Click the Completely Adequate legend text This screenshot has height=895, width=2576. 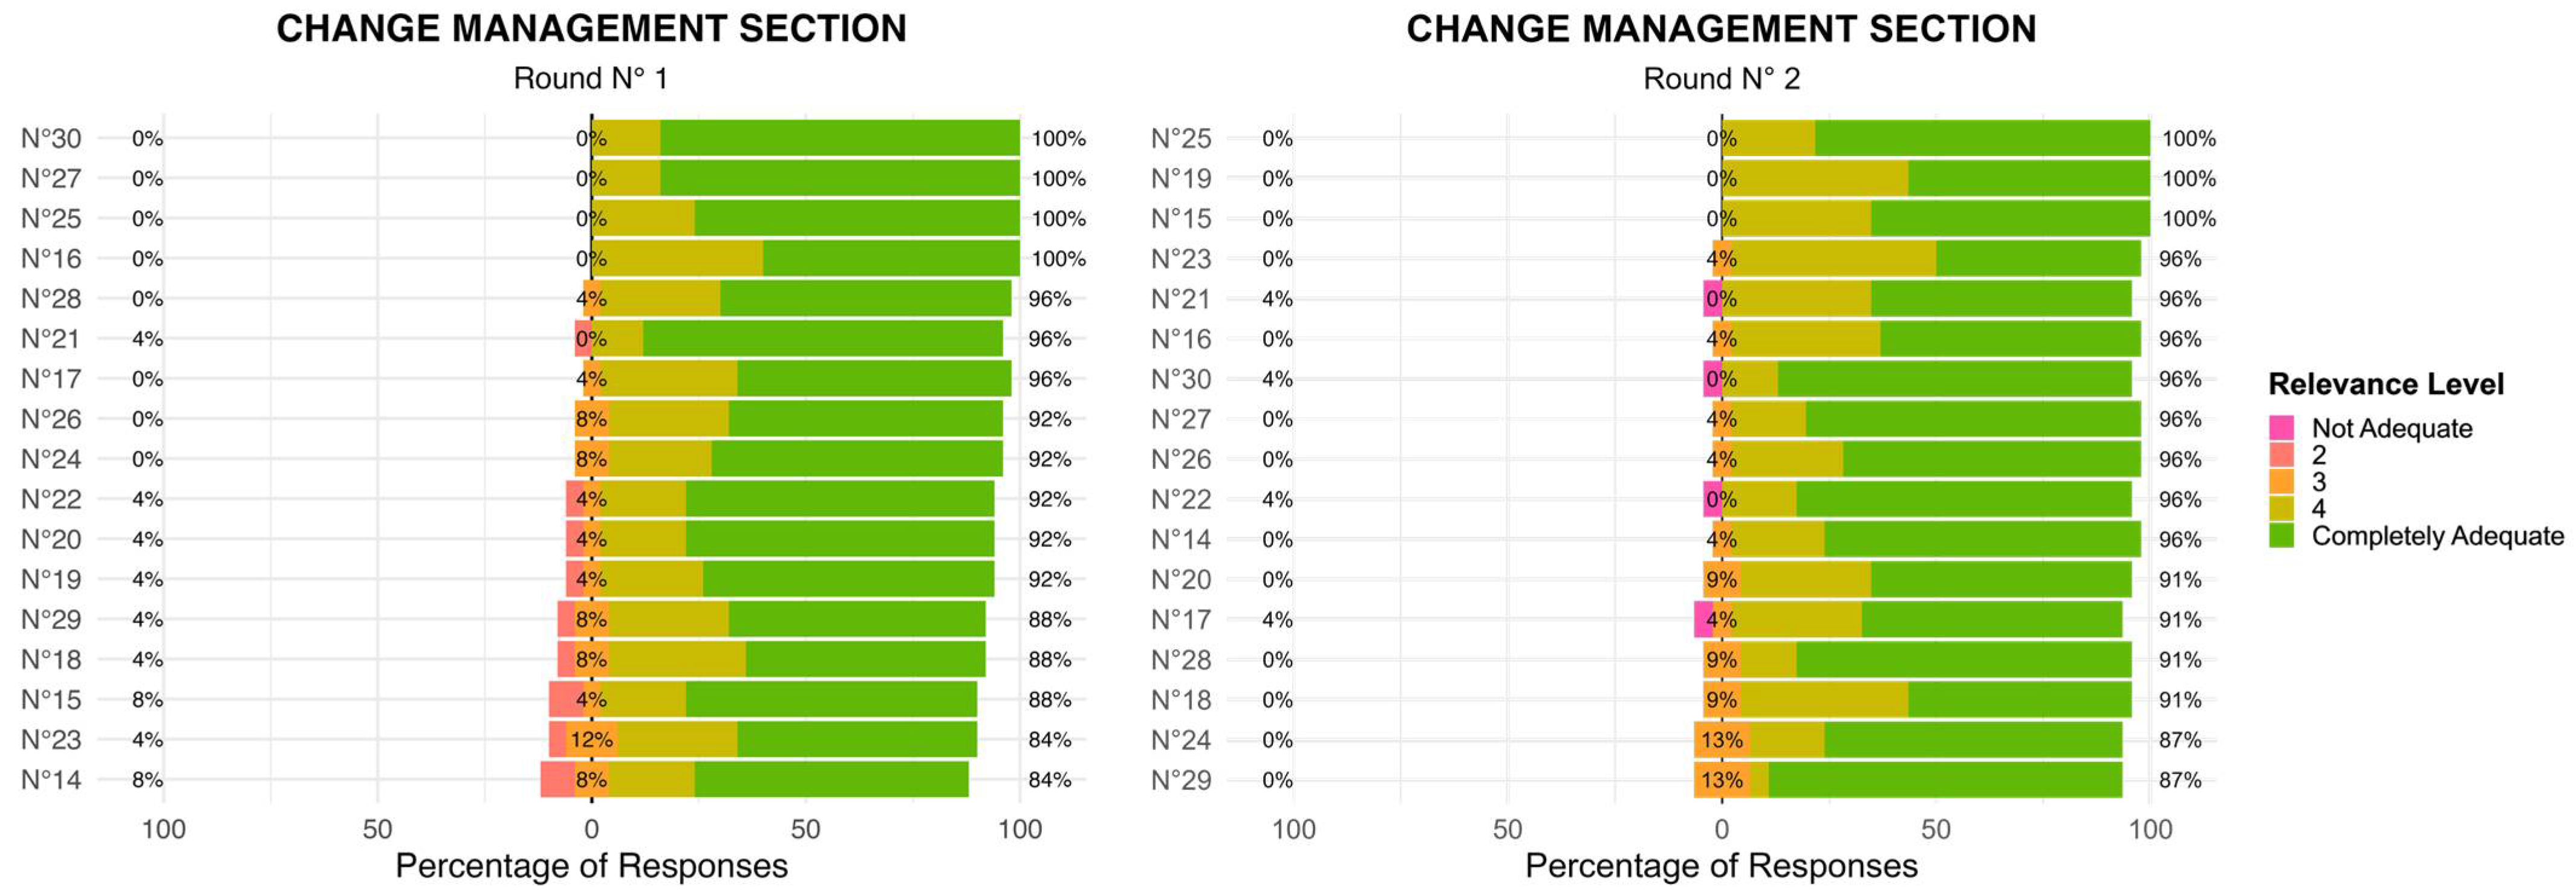[x=2437, y=535]
